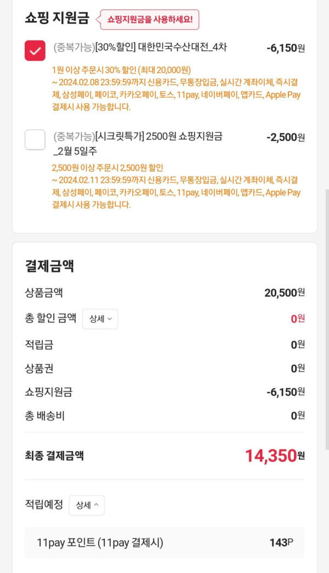Check the 시크릿특가 2500원 쇼핑지원금 box

tap(35, 139)
